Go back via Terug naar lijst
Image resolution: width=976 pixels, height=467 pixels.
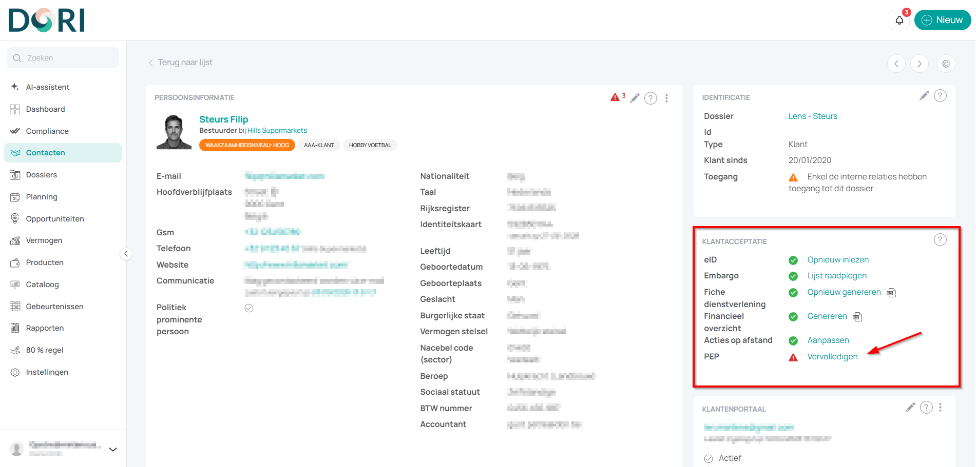pyautogui.click(x=180, y=63)
